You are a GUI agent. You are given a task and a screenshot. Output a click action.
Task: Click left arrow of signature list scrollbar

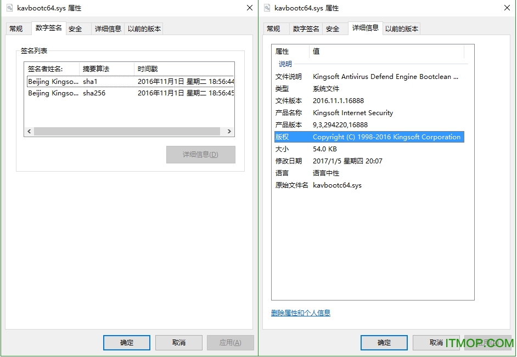tap(29, 132)
